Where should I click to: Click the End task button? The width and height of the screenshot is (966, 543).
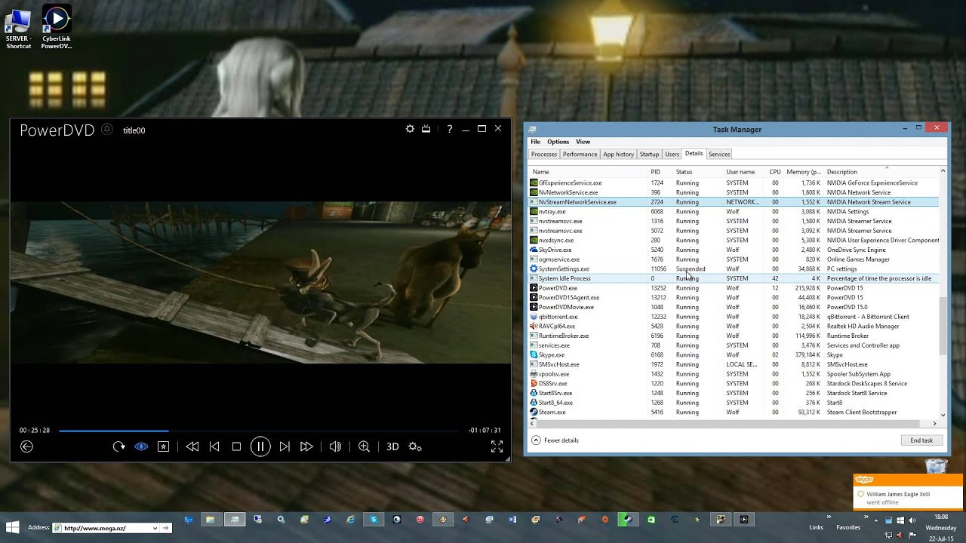coord(921,440)
